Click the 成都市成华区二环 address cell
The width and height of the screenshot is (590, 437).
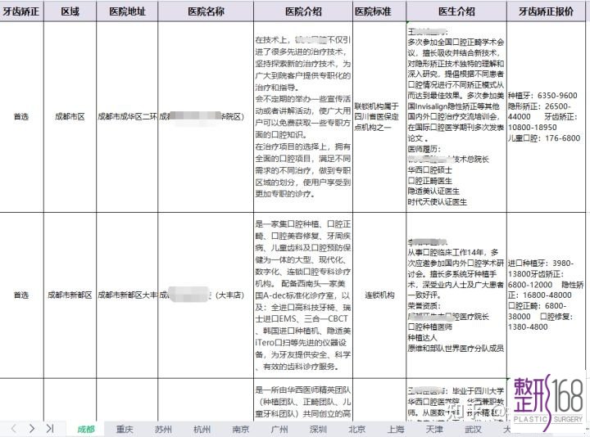(127, 117)
